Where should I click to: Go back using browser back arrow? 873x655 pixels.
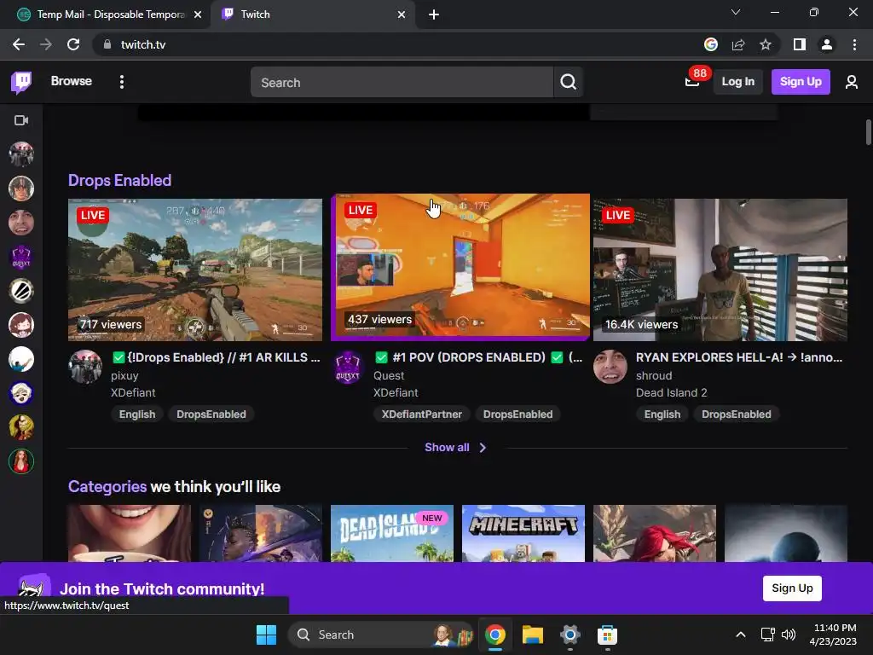click(19, 44)
